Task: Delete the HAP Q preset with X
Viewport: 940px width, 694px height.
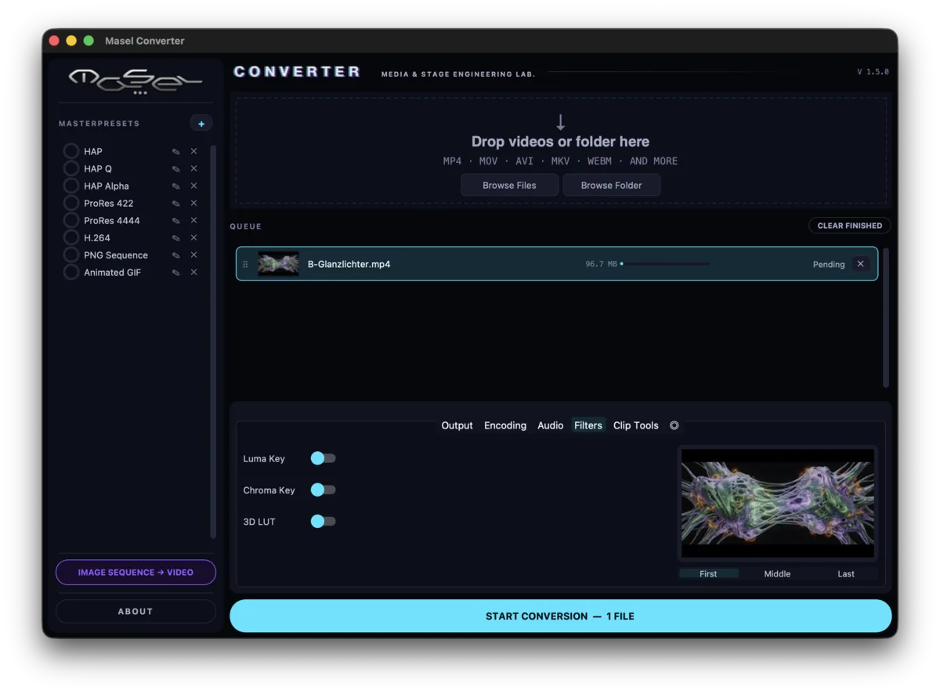Action: [x=193, y=168]
